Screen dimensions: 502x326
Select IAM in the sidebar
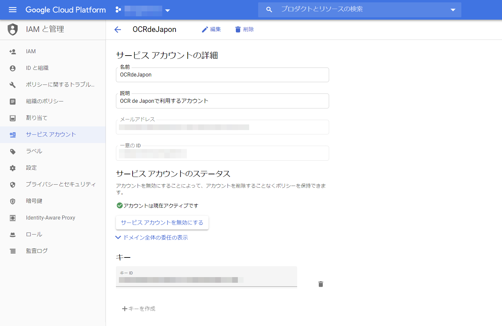pyautogui.click(x=31, y=51)
